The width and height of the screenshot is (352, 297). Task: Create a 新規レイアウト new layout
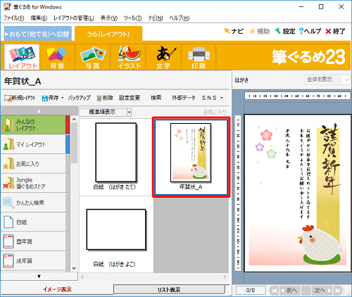click(x=20, y=98)
